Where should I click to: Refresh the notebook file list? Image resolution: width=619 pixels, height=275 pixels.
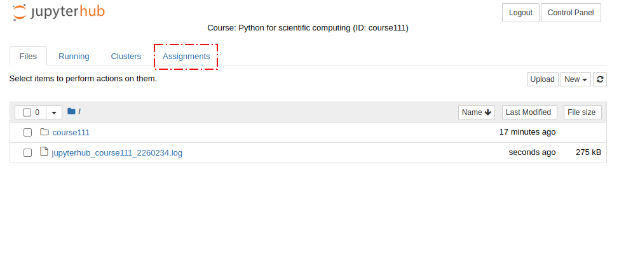(x=600, y=79)
